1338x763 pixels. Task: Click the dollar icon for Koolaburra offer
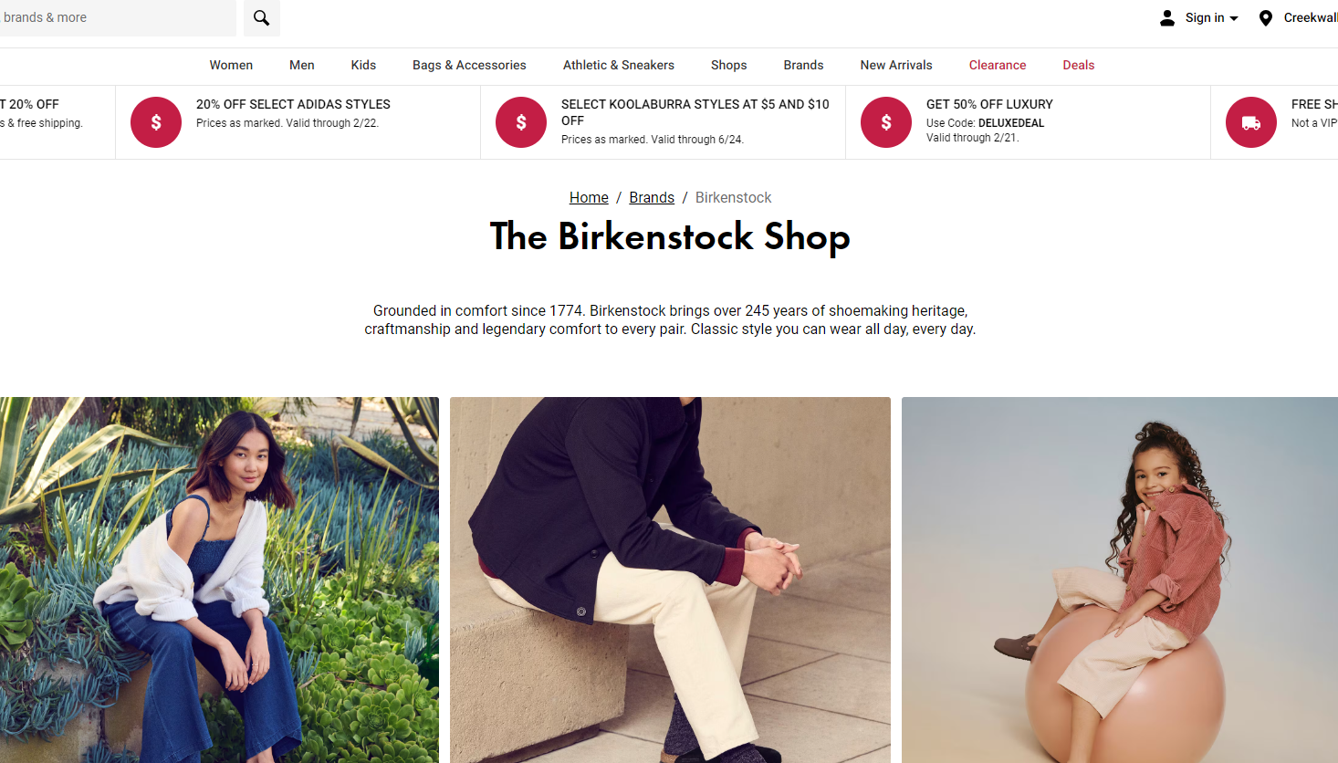(521, 122)
